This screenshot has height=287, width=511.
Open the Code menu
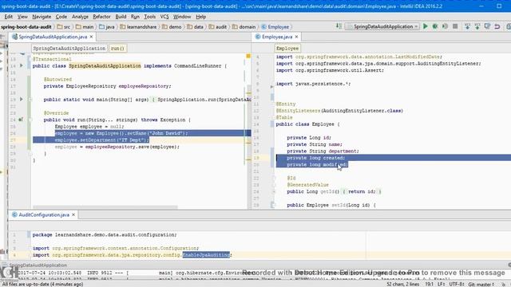coord(61,17)
